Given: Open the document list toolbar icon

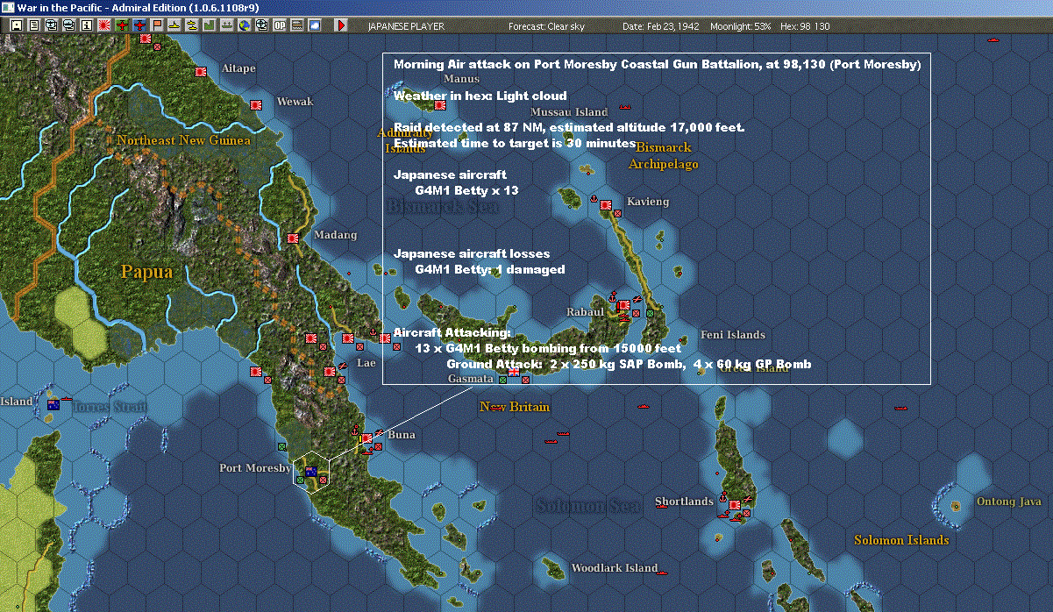Looking at the screenshot, I should click(x=33, y=25).
